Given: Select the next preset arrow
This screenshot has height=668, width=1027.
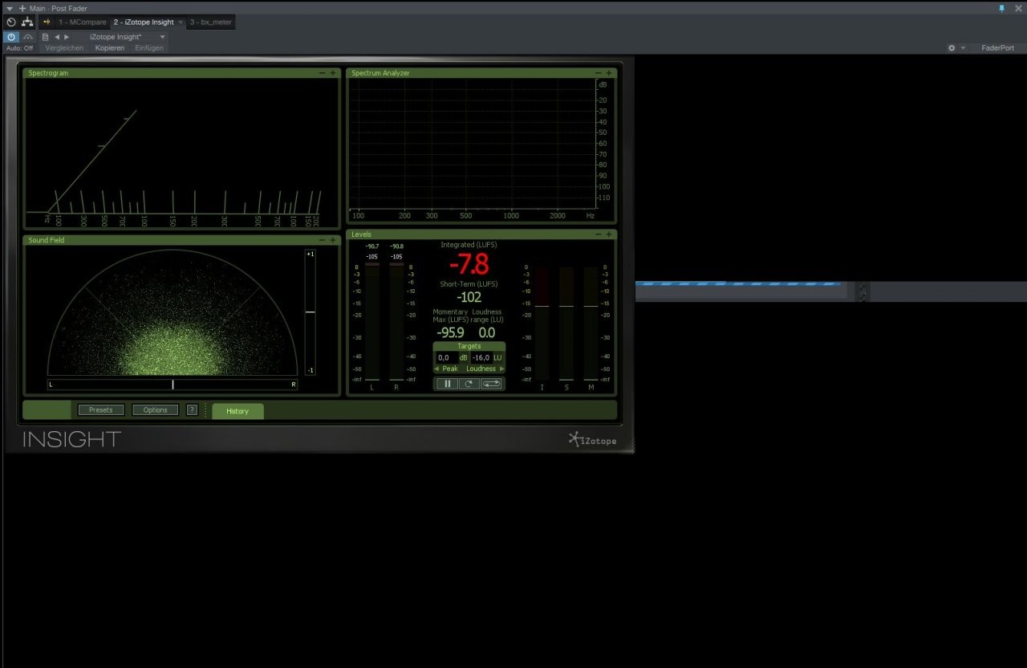Looking at the screenshot, I should (x=67, y=37).
